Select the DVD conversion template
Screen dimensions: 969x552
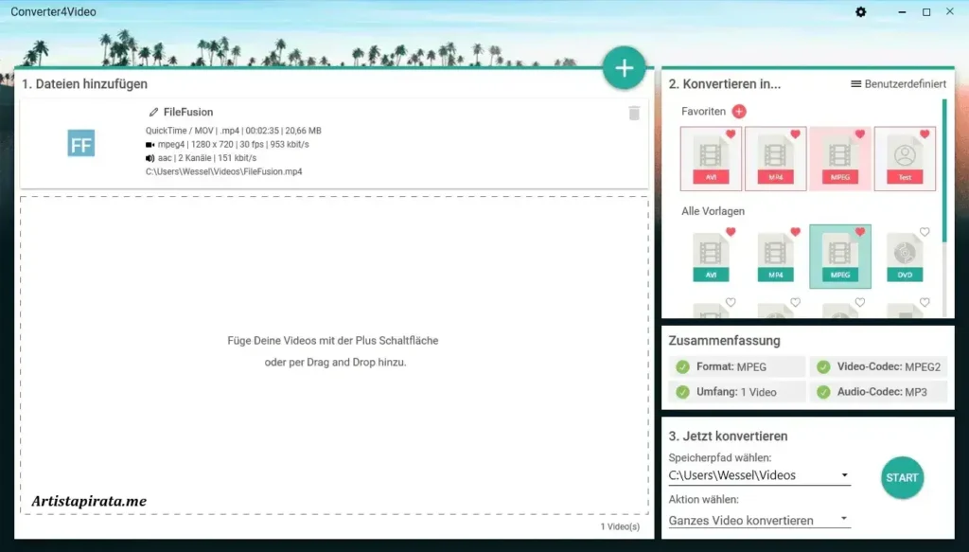pyautogui.click(x=904, y=256)
